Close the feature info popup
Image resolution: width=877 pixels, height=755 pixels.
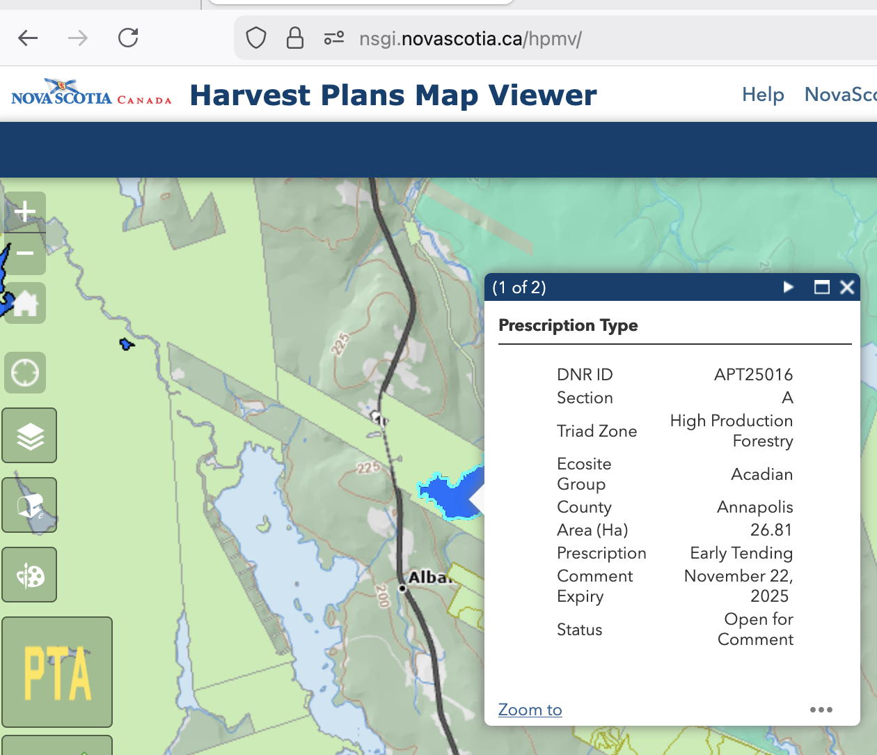(x=847, y=287)
